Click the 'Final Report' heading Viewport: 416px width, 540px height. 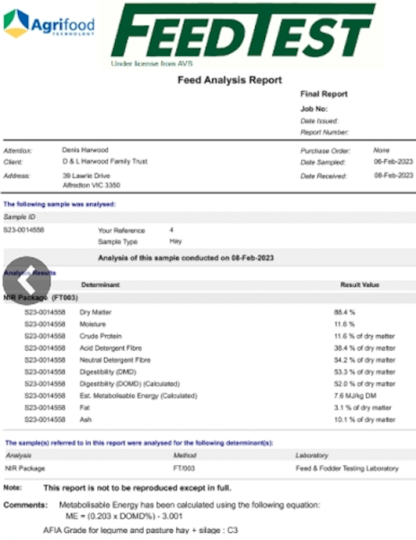click(323, 94)
